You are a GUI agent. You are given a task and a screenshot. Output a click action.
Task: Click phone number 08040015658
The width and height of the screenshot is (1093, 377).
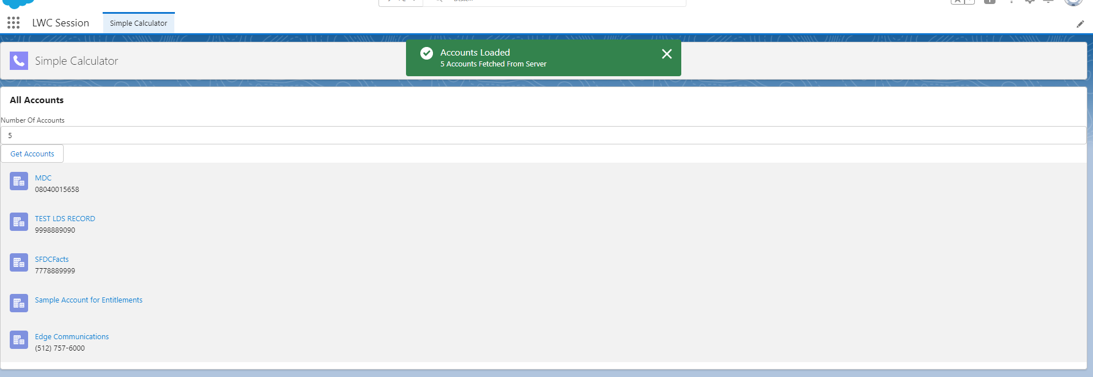[57, 190]
